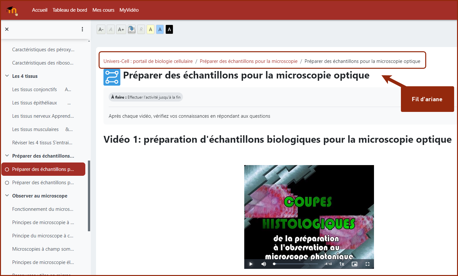Play the video
The width and height of the screenshot is (458, 276).
tap(251, 264)
